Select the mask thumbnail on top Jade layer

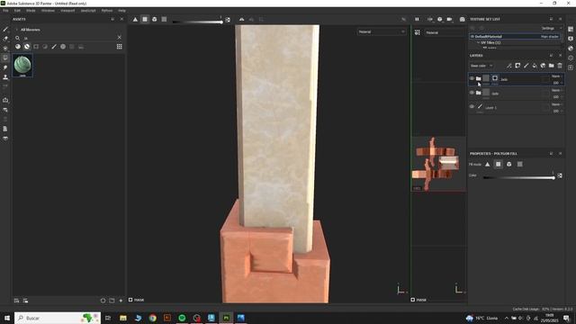tap(495, 78)
